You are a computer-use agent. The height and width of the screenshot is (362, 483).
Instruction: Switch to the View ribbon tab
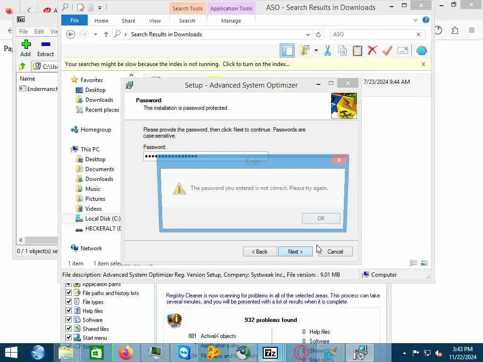click(155, 21)
